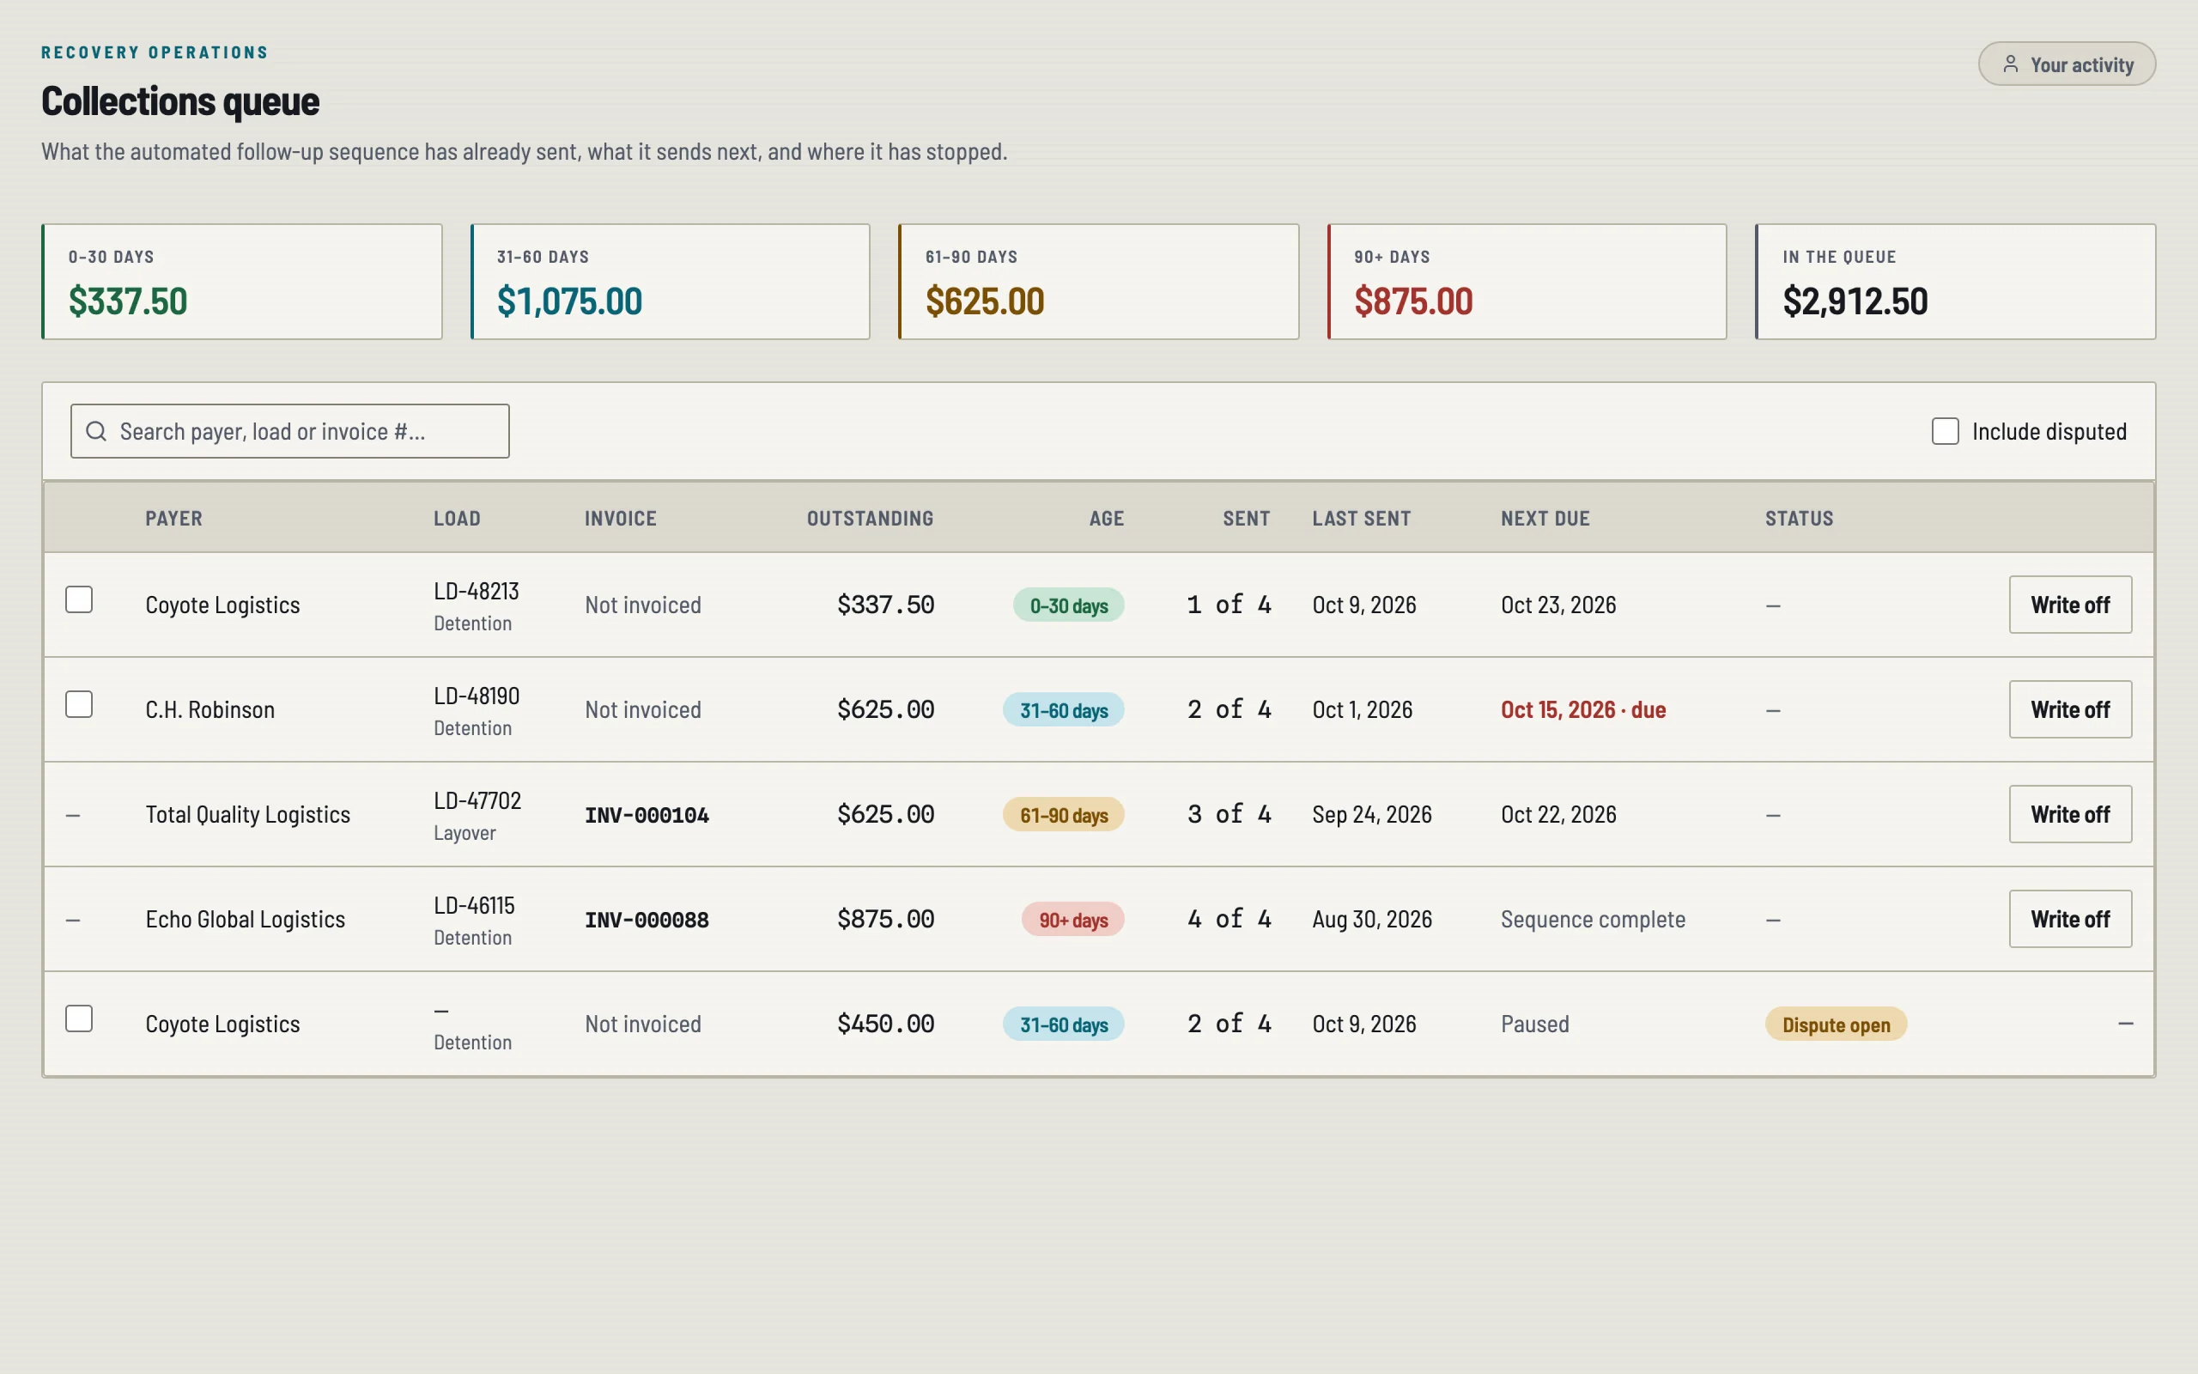
Task: Click the Last Sent column header
Action: [1362, 518]
